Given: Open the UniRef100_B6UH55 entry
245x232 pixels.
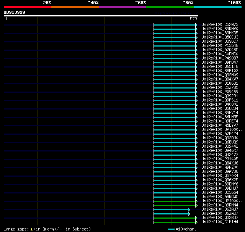Looking at the screenshot, I should point(220,117).
